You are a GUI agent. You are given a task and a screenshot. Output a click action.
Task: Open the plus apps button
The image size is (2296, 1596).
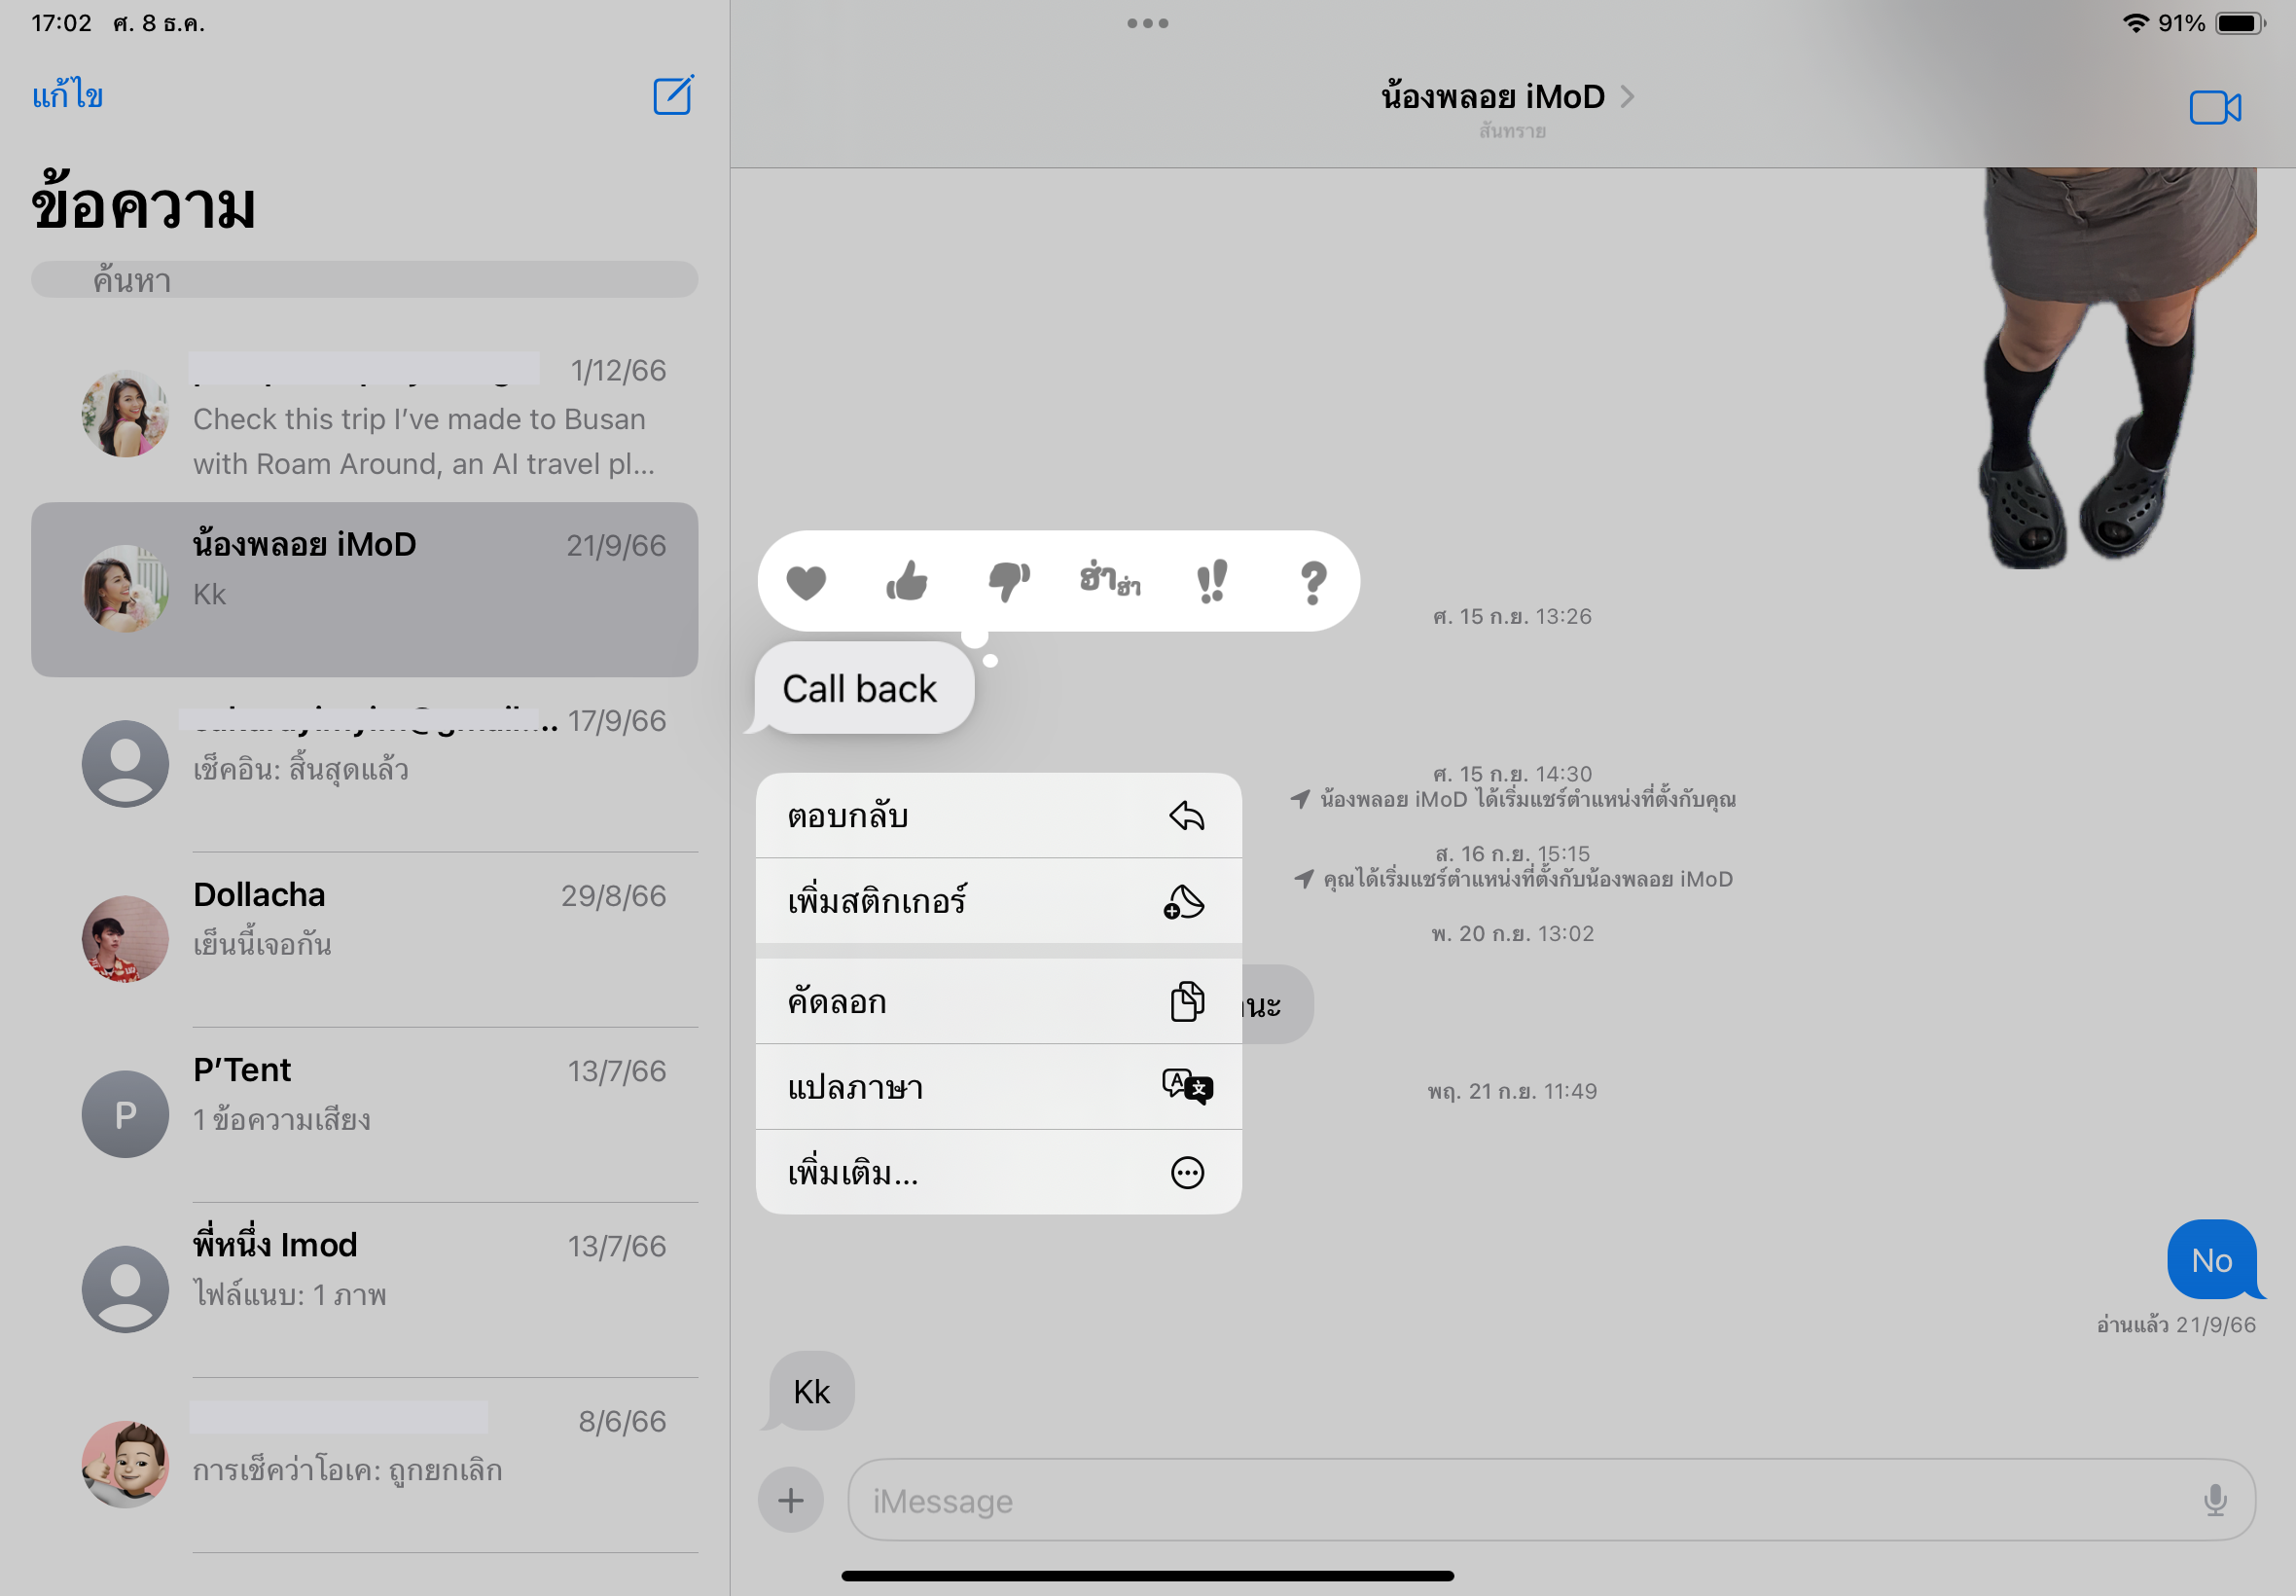pyautogui.click(x=791, y=1500)
